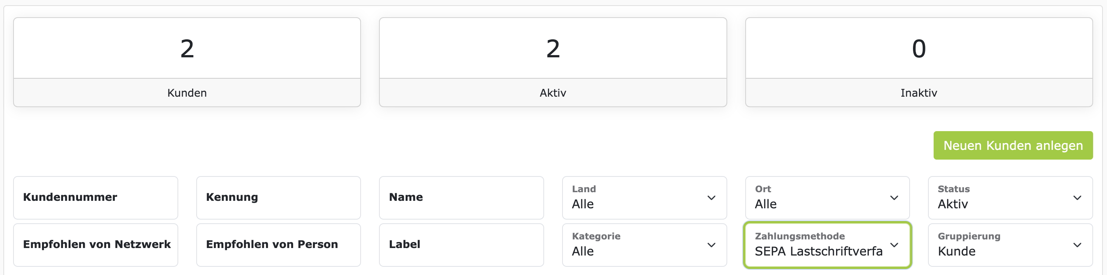The height and width of the screenshot is (275, 1107).
Task: Click the Kundennummer input field
Action: 95,198
